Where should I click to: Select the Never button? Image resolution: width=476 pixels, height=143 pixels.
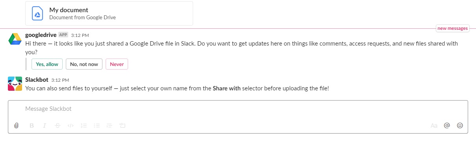click(117, 64)
